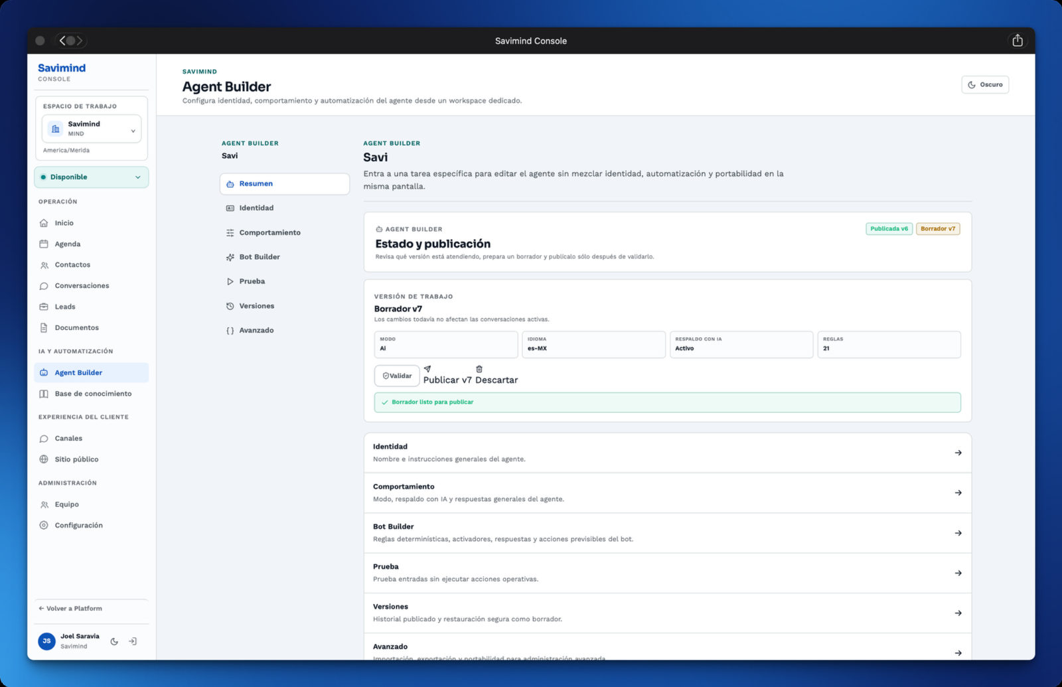Image resolution: width=1062 pixels, height=687 pixels.
Task: Click the Versiones history clock icon
Action: coord(230,306)
